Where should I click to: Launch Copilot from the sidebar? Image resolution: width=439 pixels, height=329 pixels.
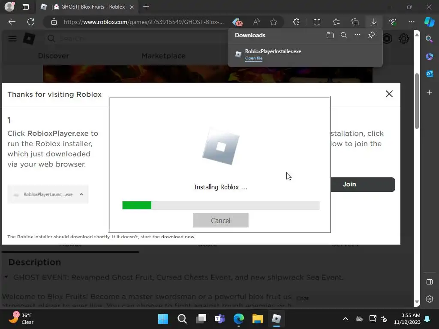(x=429, y=22)
